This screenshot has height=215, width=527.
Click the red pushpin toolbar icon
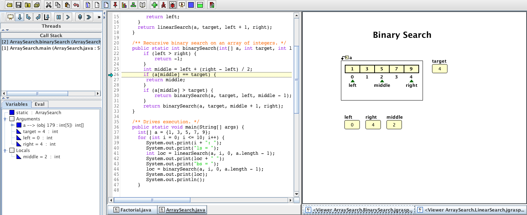pos(115,5)
